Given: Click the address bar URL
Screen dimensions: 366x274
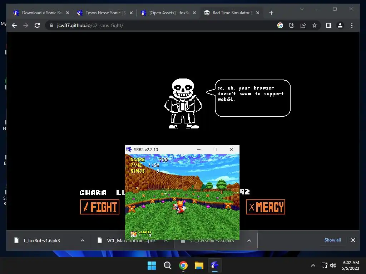Looking at the screenshot, I should (x=90, y=25).
